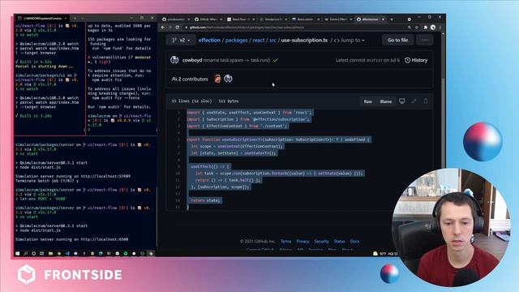The image size is (519, 292).
Task: Switch to the React Flow tab
Action: click(x=240, y=19)
